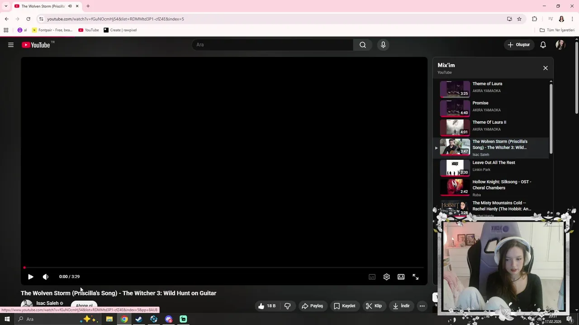
Task: Open the YouTube account avatar menu
Action: point(560,45)
